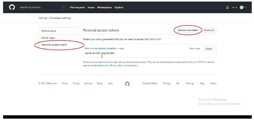254x120 pixels.
Task: Open Explore from the header
Action: tap(119, 7)
